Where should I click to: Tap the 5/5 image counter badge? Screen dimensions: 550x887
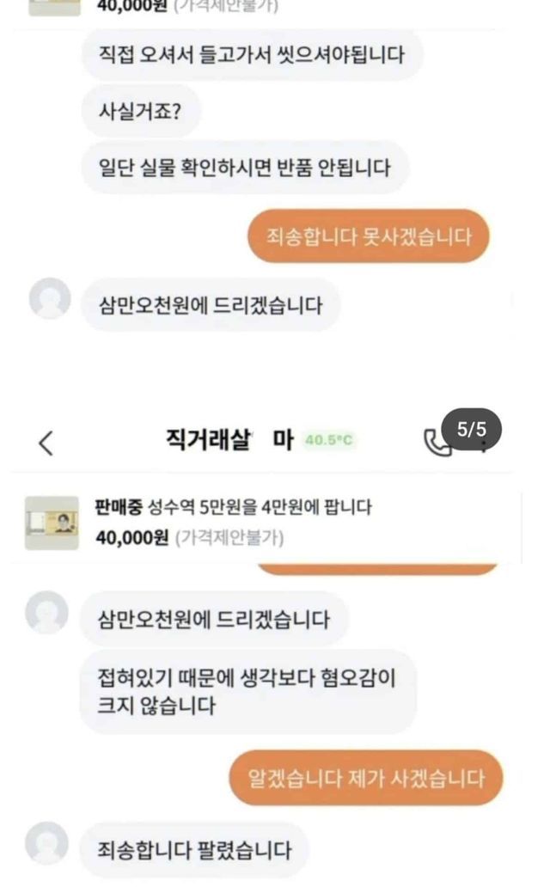[x=471, y=430]
